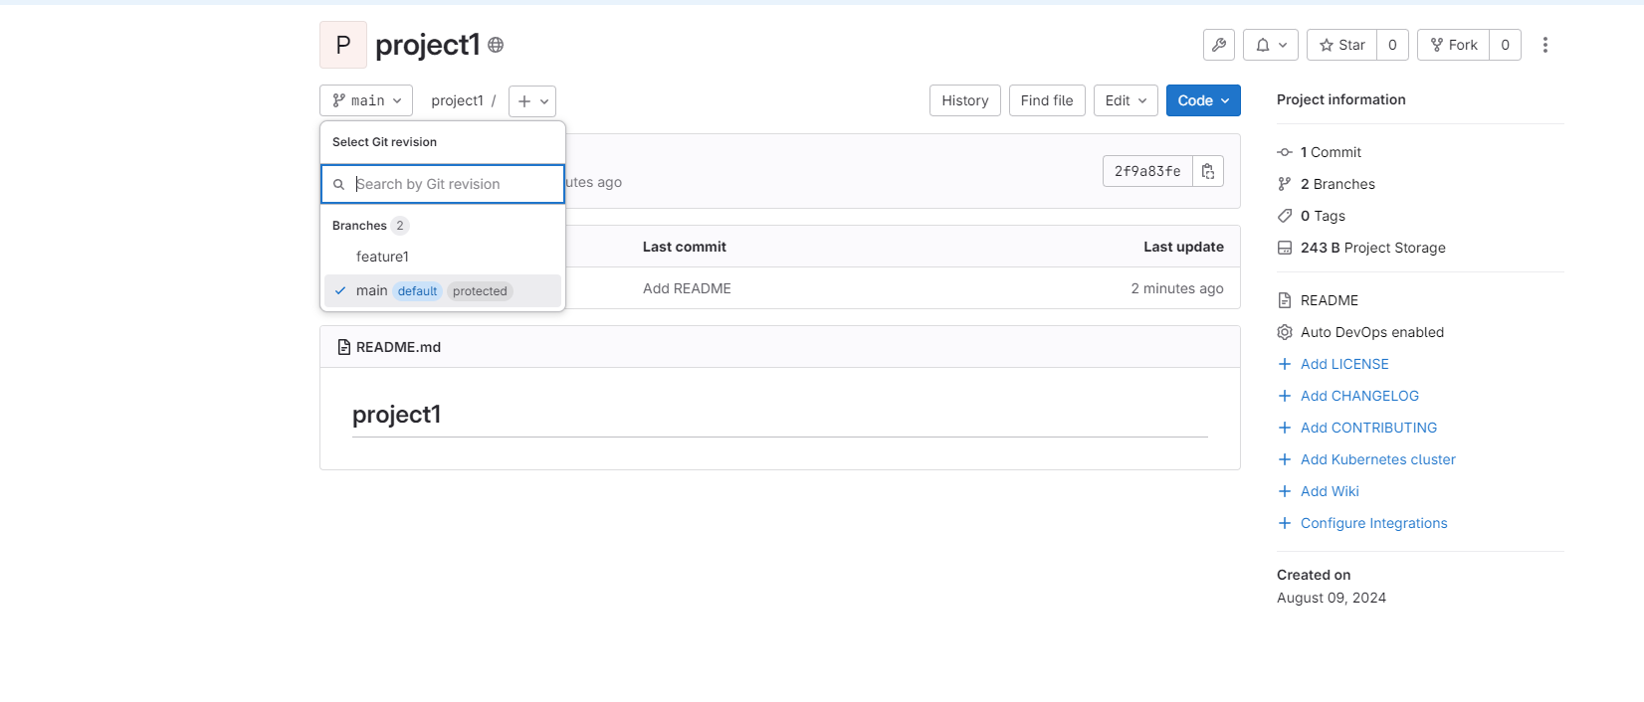Click the README.md document icon
This screenshot has width=1644, height=702.
344,347
